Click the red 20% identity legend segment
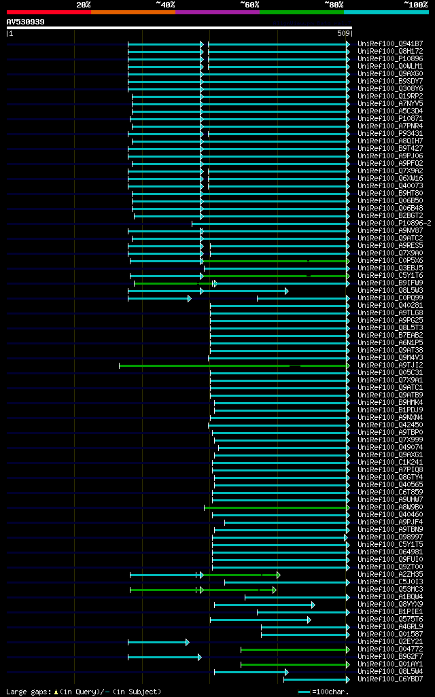435x697 pixels. point(49,12)
